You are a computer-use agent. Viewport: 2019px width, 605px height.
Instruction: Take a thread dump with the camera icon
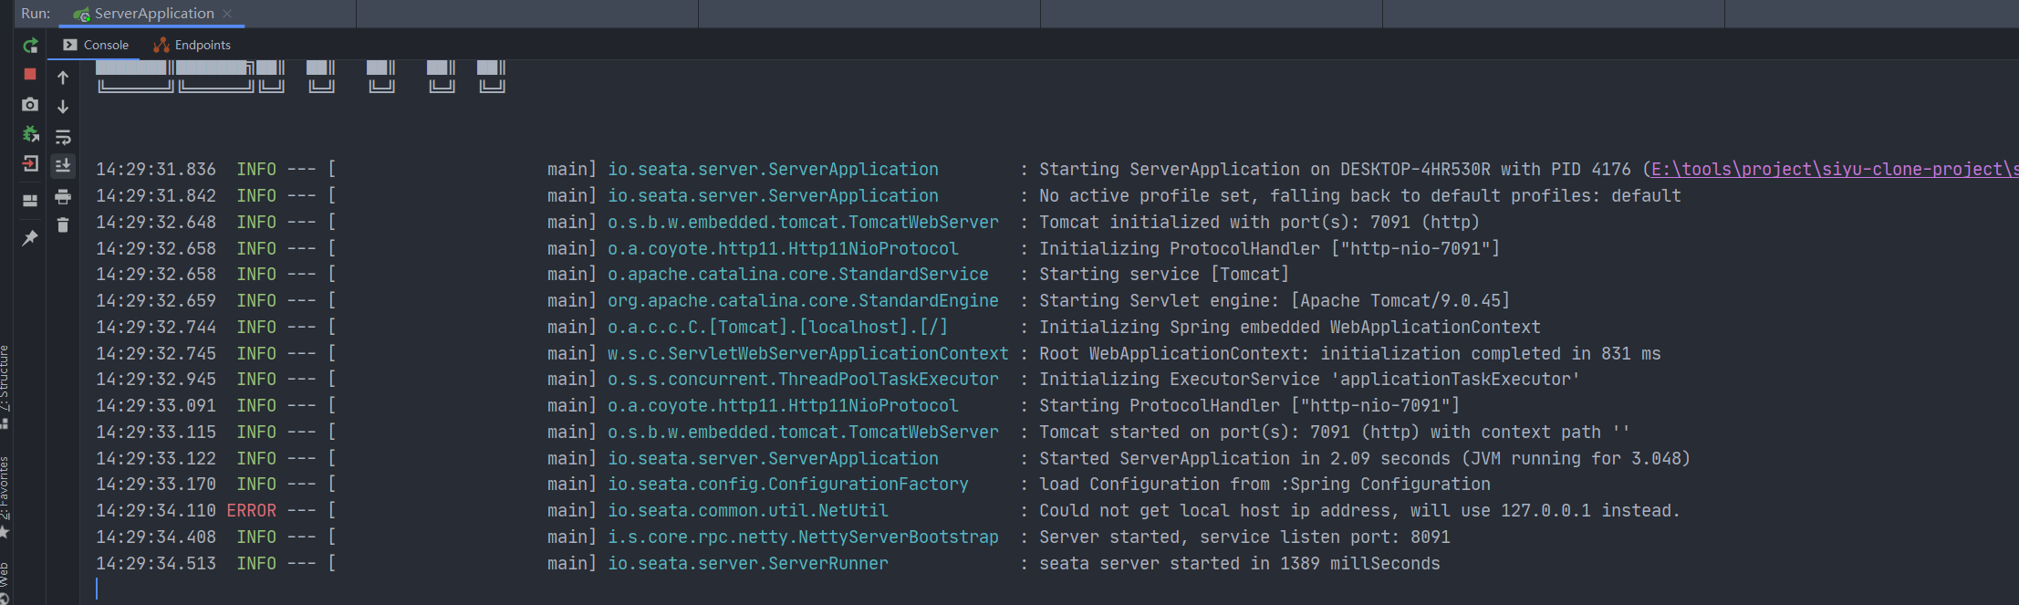[30, 104]
